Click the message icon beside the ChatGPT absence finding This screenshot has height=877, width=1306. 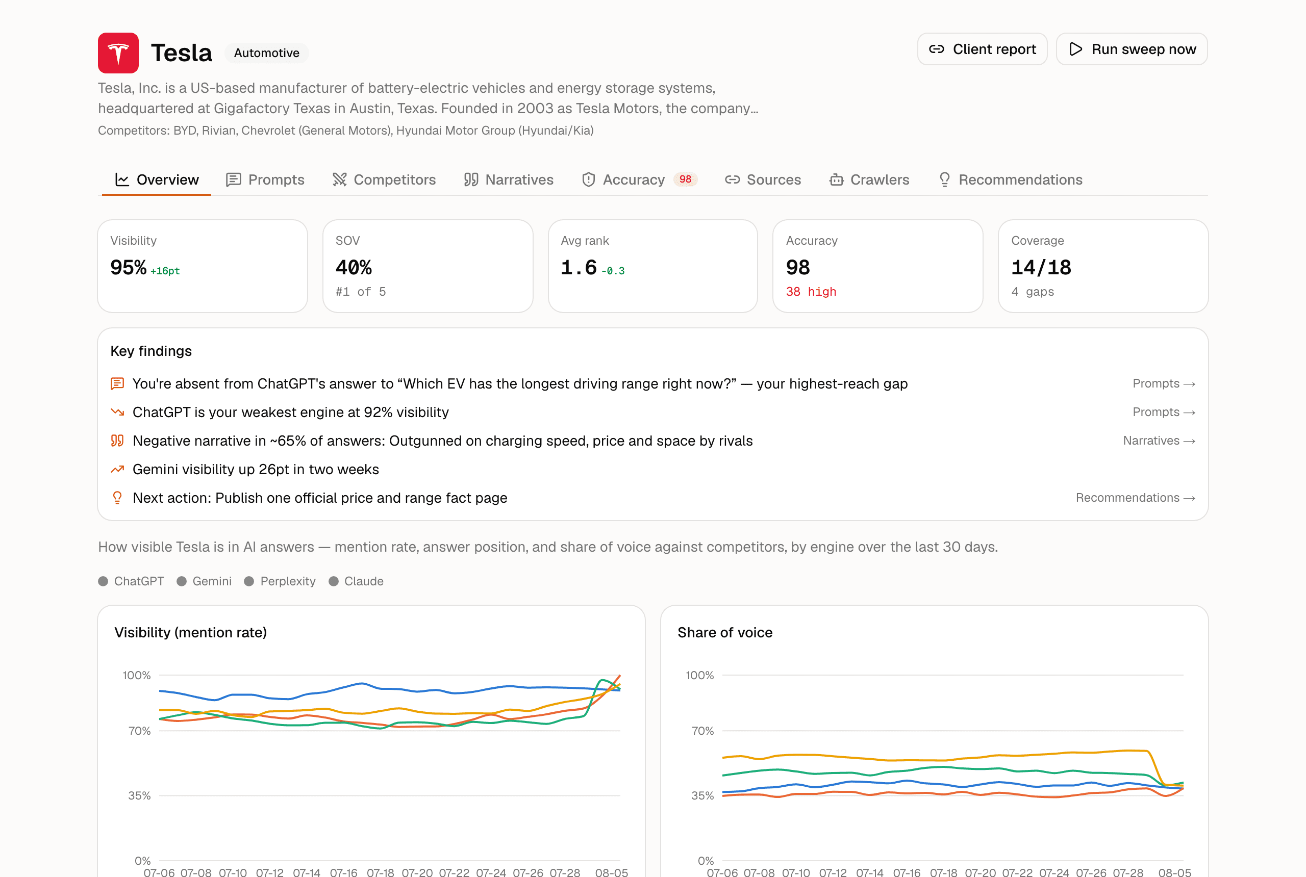point(117,383)
